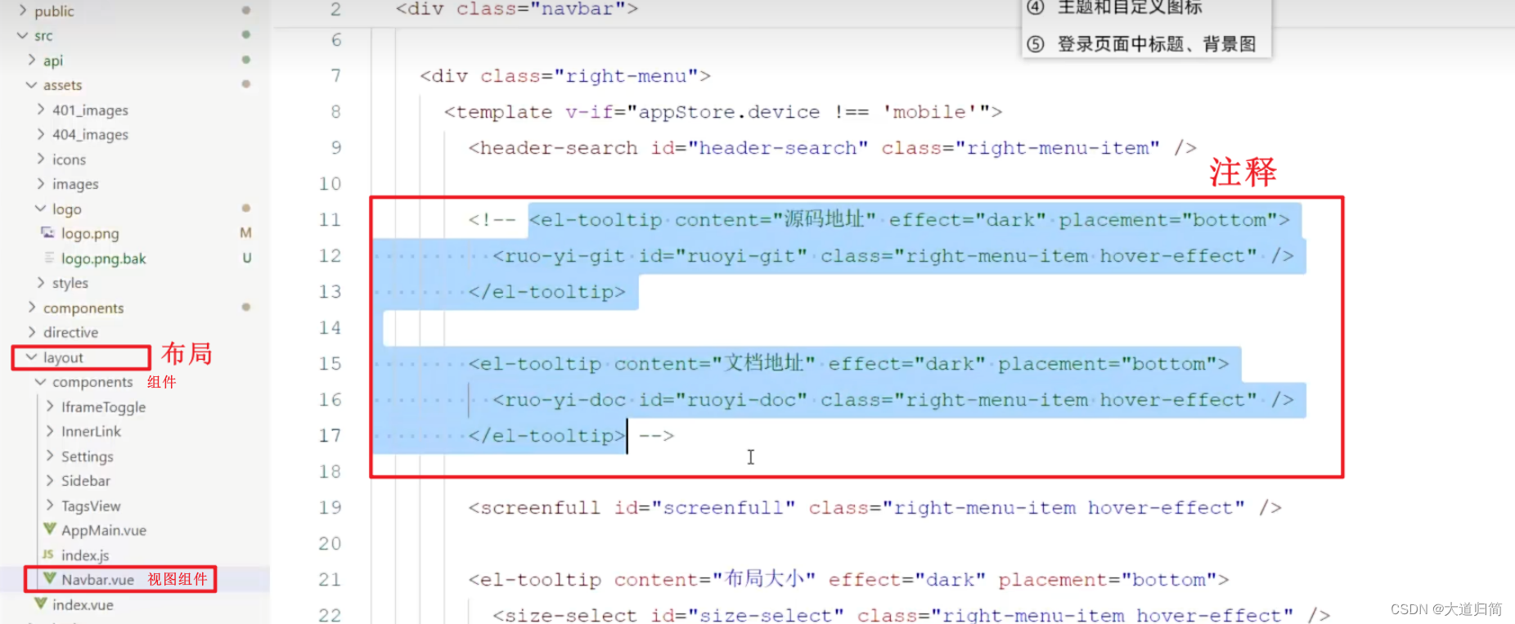Open AppMain.vue file
Image resolution: width=1515 pixels, height=624 pixels.
[x=104, y=530]
